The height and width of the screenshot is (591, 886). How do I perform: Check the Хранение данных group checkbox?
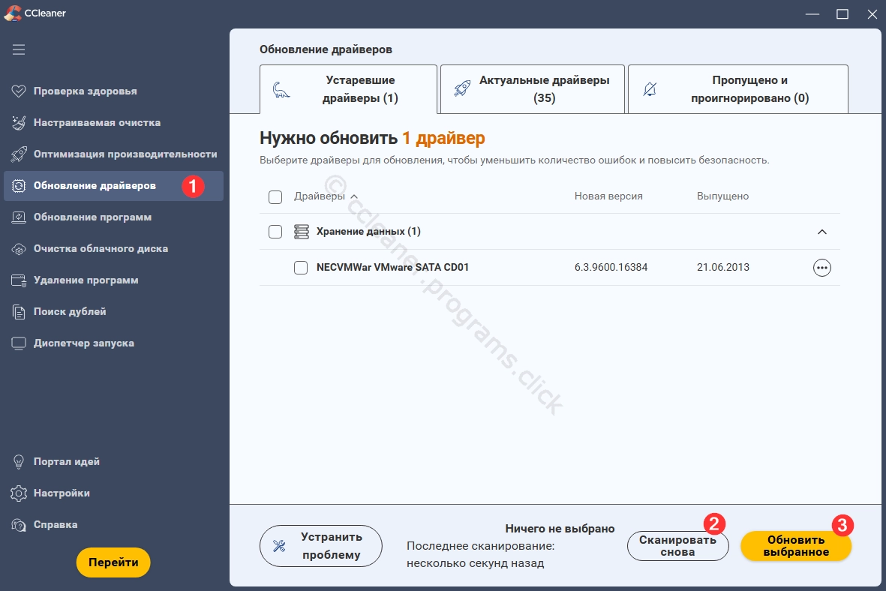[x=275, y=232]
